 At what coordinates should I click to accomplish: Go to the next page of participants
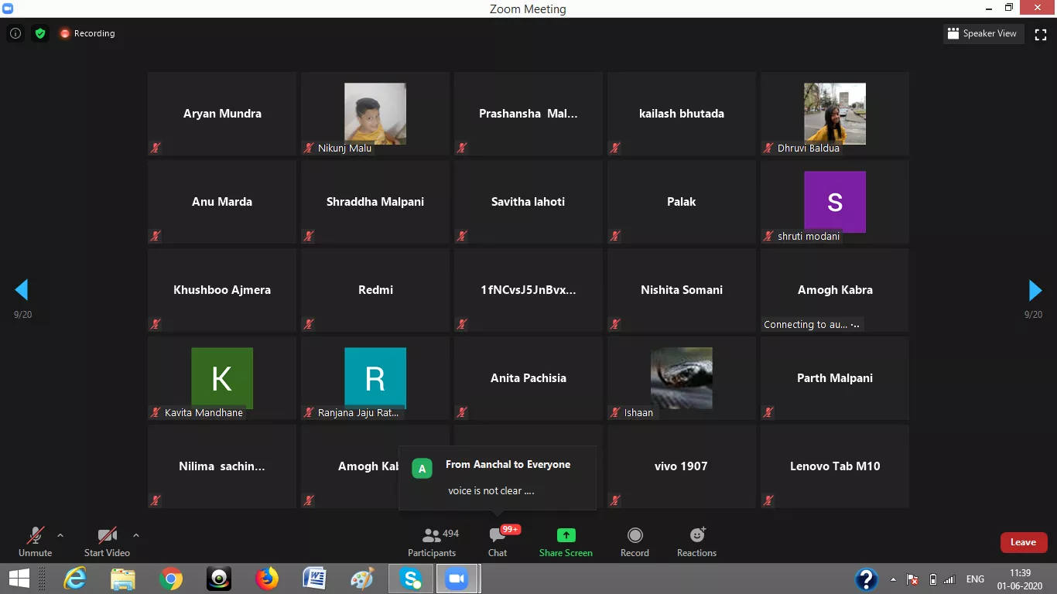tap(1035, 290)
